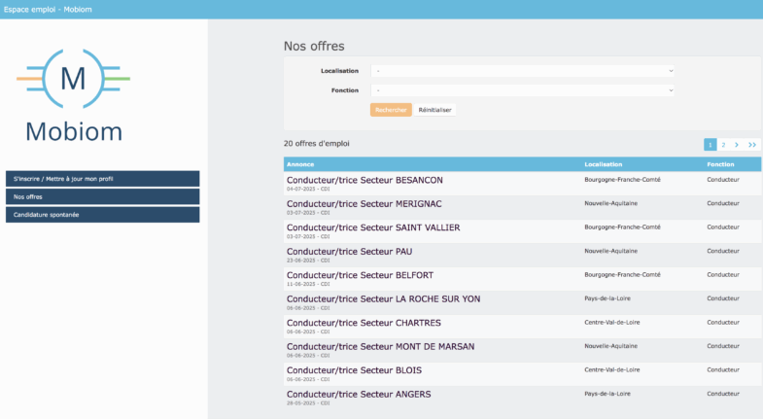Open page 2 of job offers

click(723, 145)
